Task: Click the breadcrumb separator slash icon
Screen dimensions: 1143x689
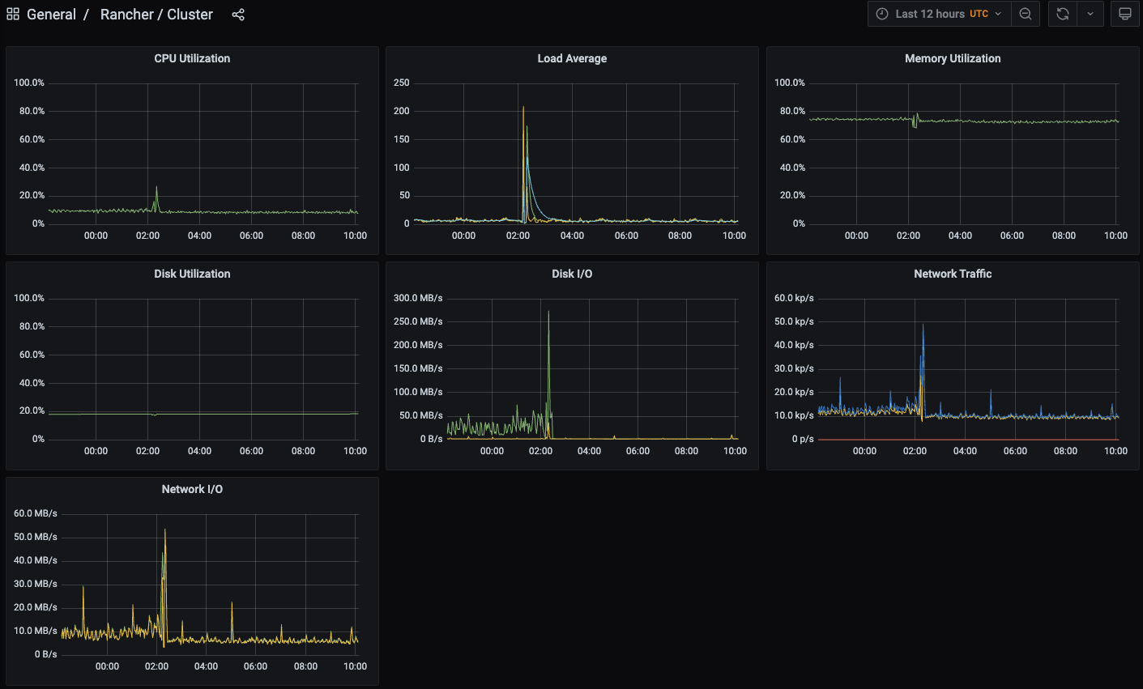Action: click(x=87, y=14)
